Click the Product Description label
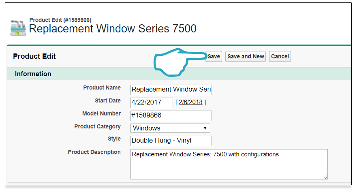 [x=94, y=152]
